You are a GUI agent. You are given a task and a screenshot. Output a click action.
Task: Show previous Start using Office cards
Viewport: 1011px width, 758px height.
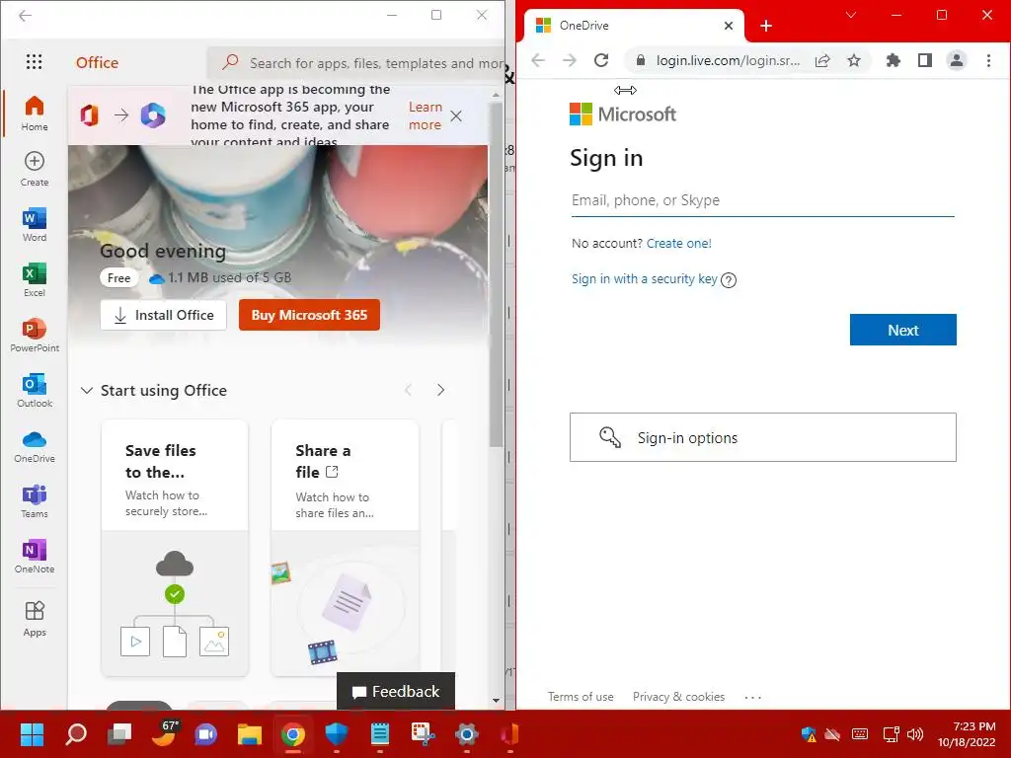tap(408, 390)
